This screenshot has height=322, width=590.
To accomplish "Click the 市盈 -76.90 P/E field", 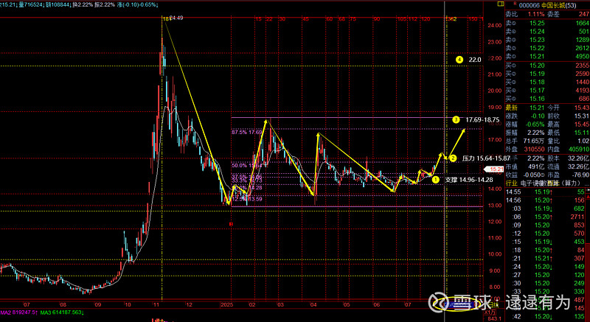I will 568,175.
